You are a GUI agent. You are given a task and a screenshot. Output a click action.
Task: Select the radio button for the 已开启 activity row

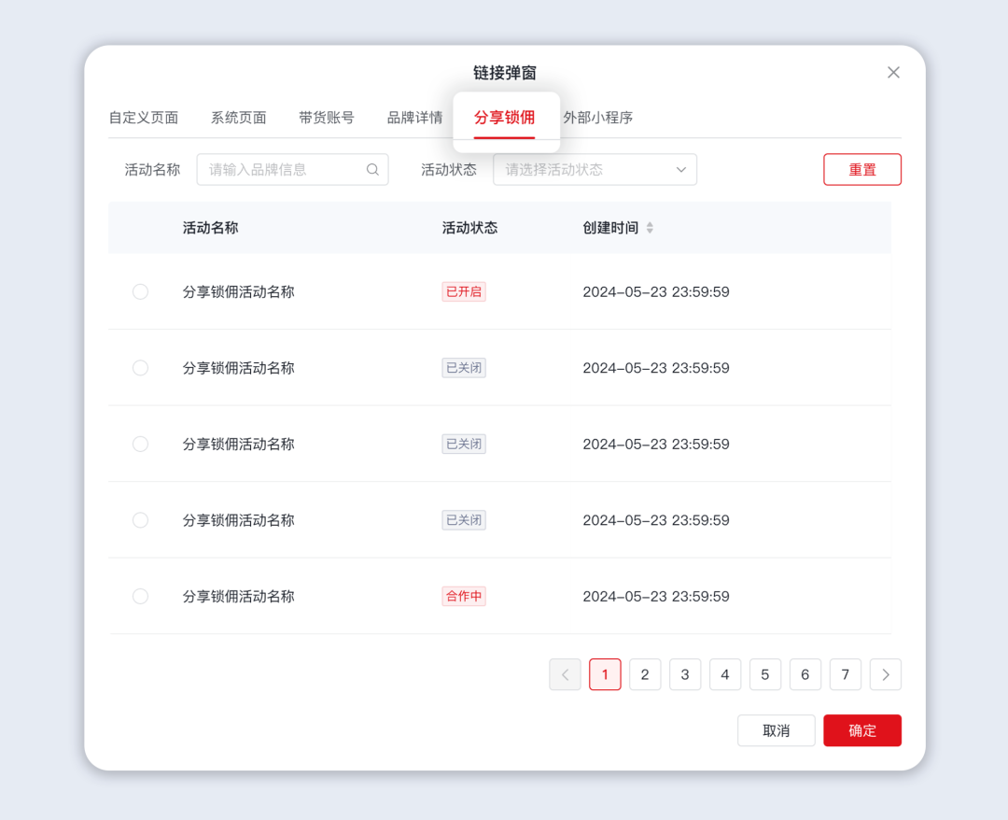140,291
